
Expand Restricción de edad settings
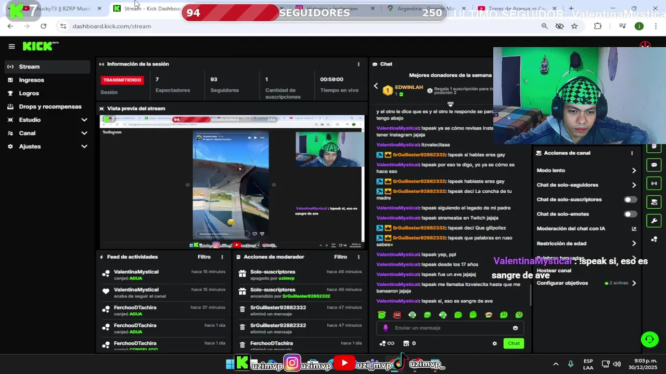pos(634,243)
